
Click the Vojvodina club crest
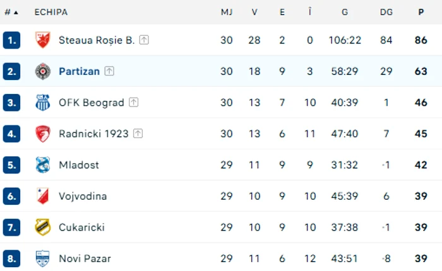pos(42,196)
